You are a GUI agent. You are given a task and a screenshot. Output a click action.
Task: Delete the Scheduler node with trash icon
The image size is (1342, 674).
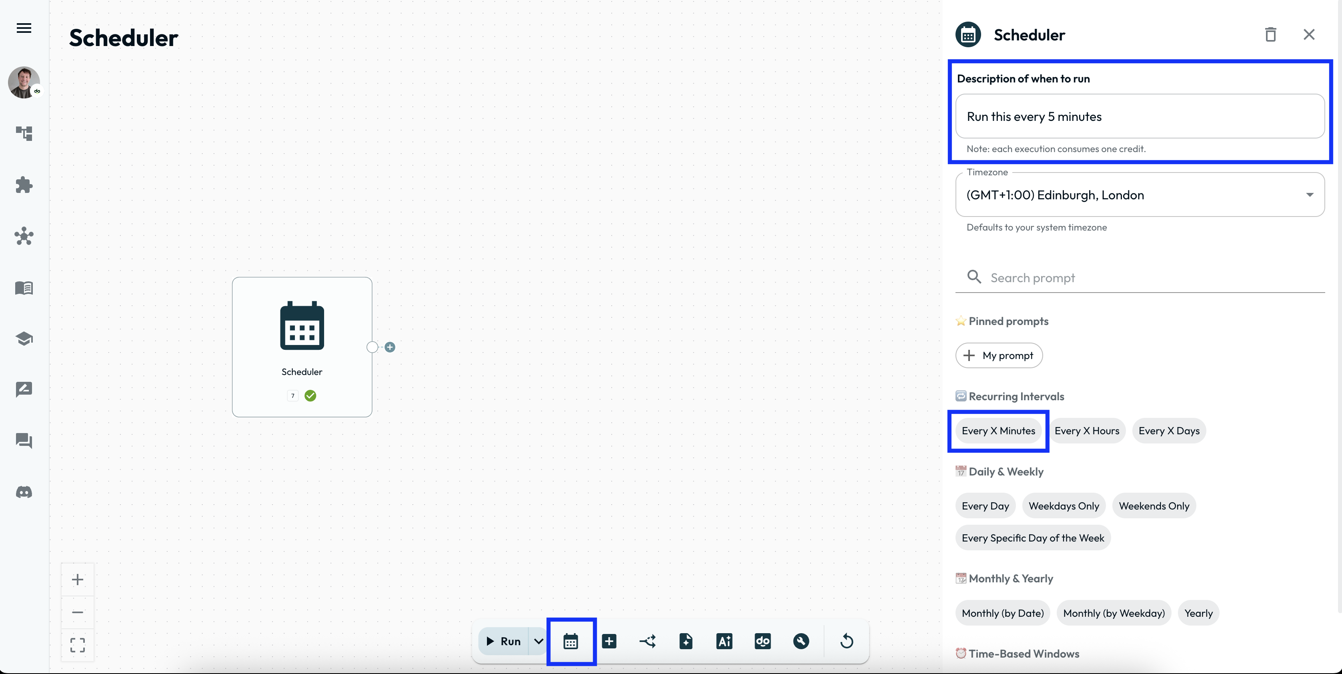(x=1271, y=34)
